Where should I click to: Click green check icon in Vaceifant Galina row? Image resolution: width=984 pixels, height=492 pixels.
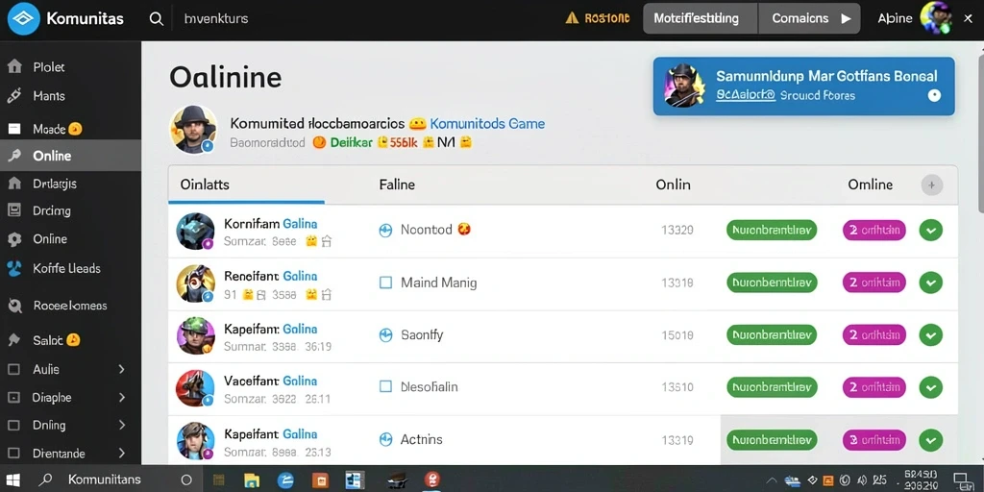[x=930, y=387]
